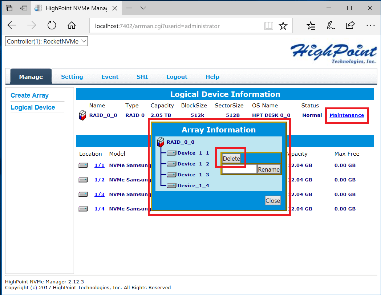
Task: Open the Help tab
Action: [212, 77]
